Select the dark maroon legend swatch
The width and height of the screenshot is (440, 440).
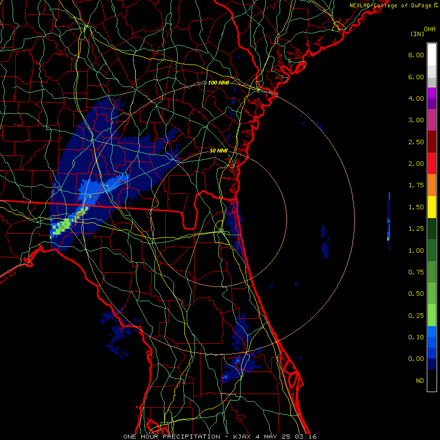pyautogui.click(x=432, y=142)
